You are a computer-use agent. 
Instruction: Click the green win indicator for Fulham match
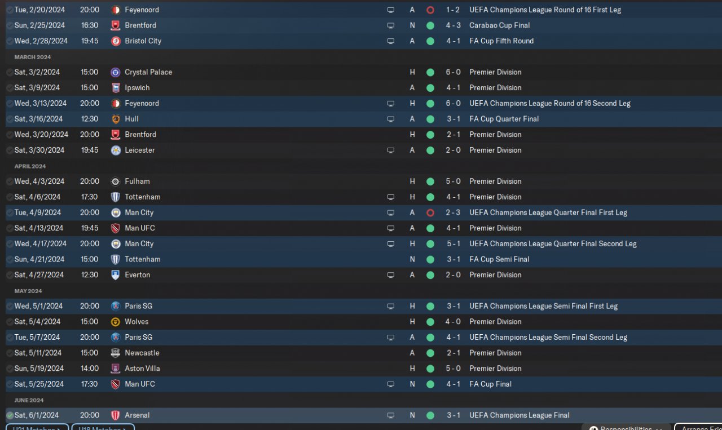click(430, 181)
